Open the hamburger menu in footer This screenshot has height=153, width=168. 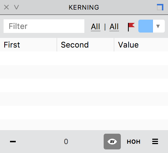(155, 142)
